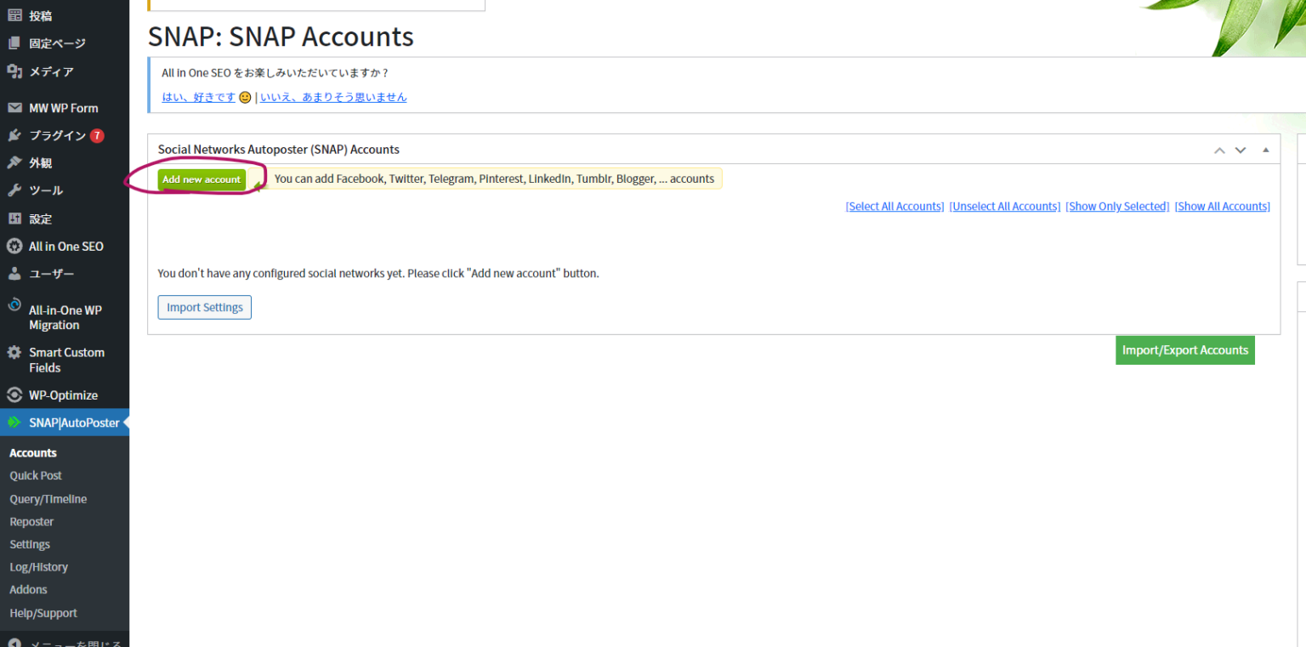Collapse the Social Networks Autoposter (SNAP) Accounts metabox
The width and height of the screenshot is (1306, 647).
1265,149
